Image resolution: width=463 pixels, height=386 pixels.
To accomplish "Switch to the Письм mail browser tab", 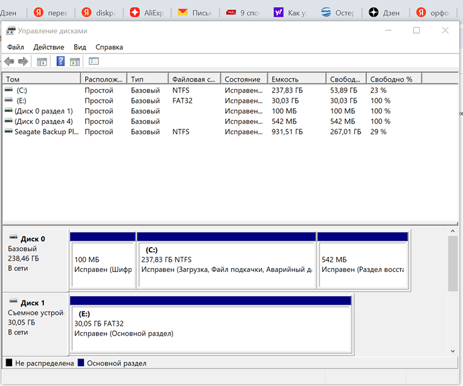I will pos(195,13).
